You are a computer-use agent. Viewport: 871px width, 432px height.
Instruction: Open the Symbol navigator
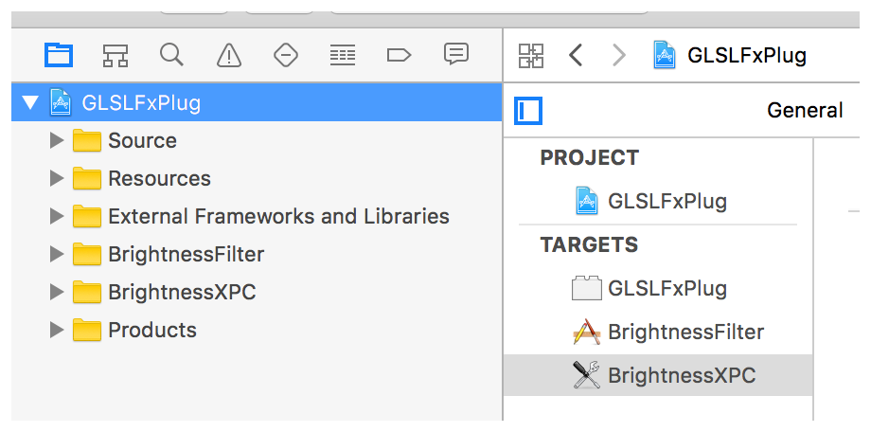(x=115, y=55)
